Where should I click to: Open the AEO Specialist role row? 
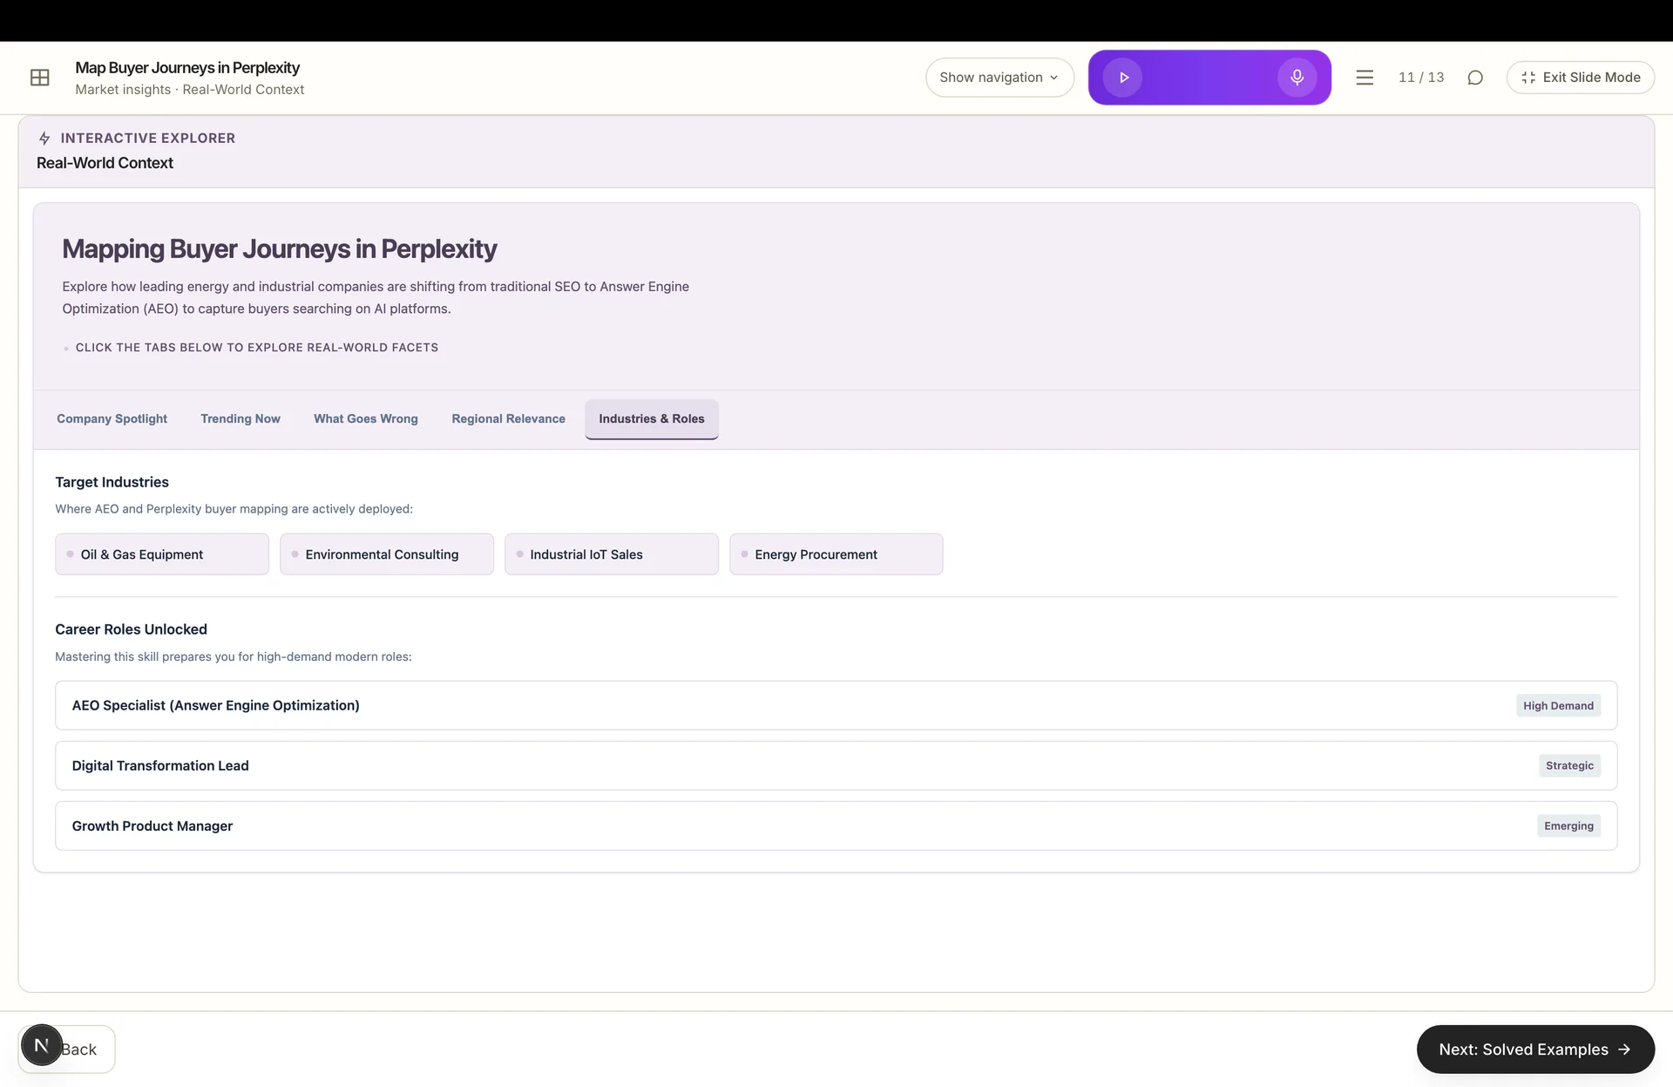[836, 705]
